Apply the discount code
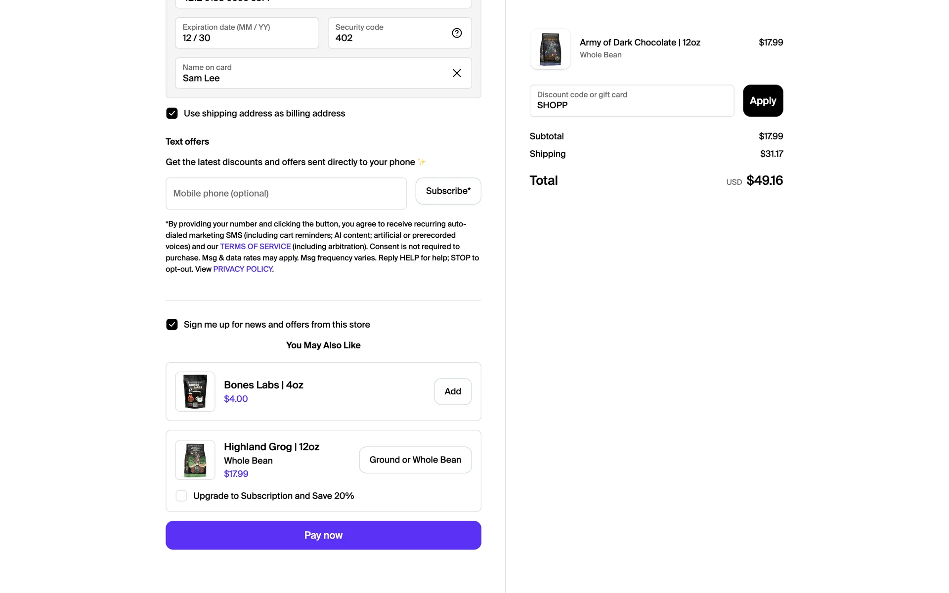 point(763,101)
